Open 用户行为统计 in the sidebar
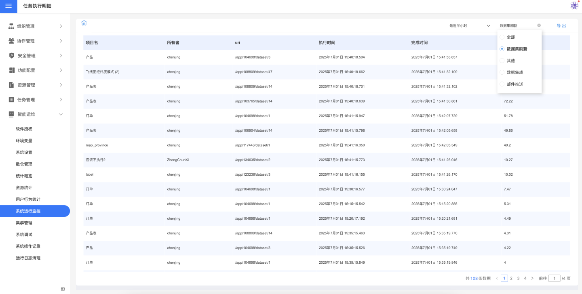 coord(28,199)
